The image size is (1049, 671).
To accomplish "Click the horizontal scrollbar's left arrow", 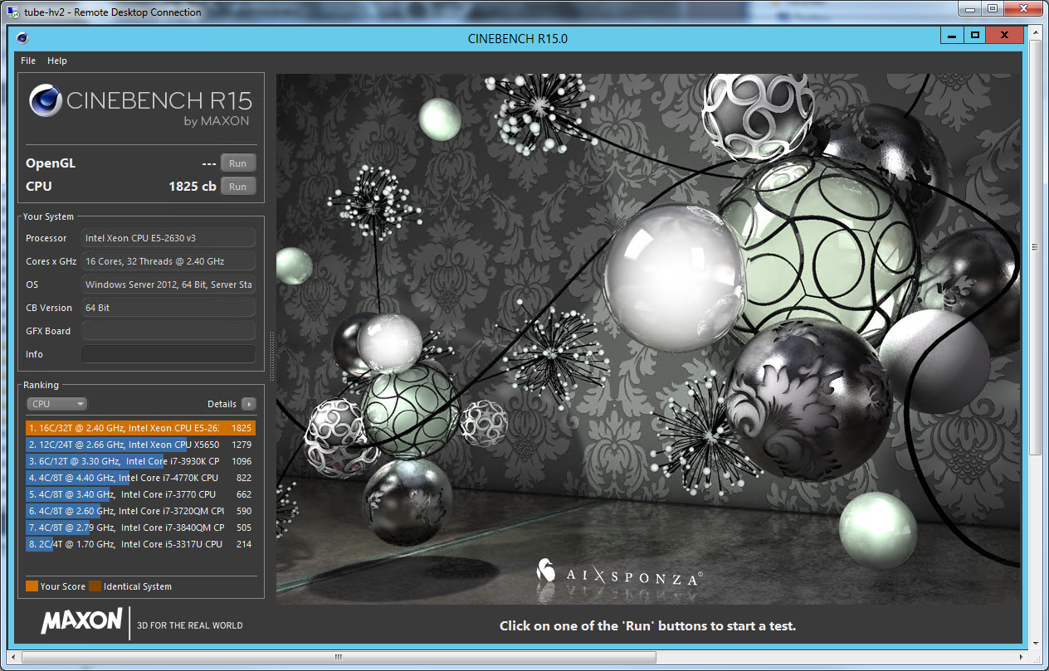I will coord(14,658).
